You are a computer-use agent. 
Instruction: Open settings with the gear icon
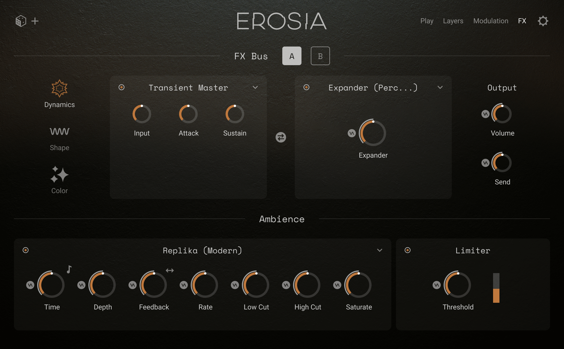pos(543,21)
